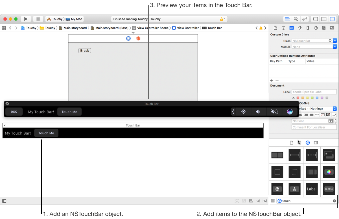Jump to previous issue in jump bar

257,28
